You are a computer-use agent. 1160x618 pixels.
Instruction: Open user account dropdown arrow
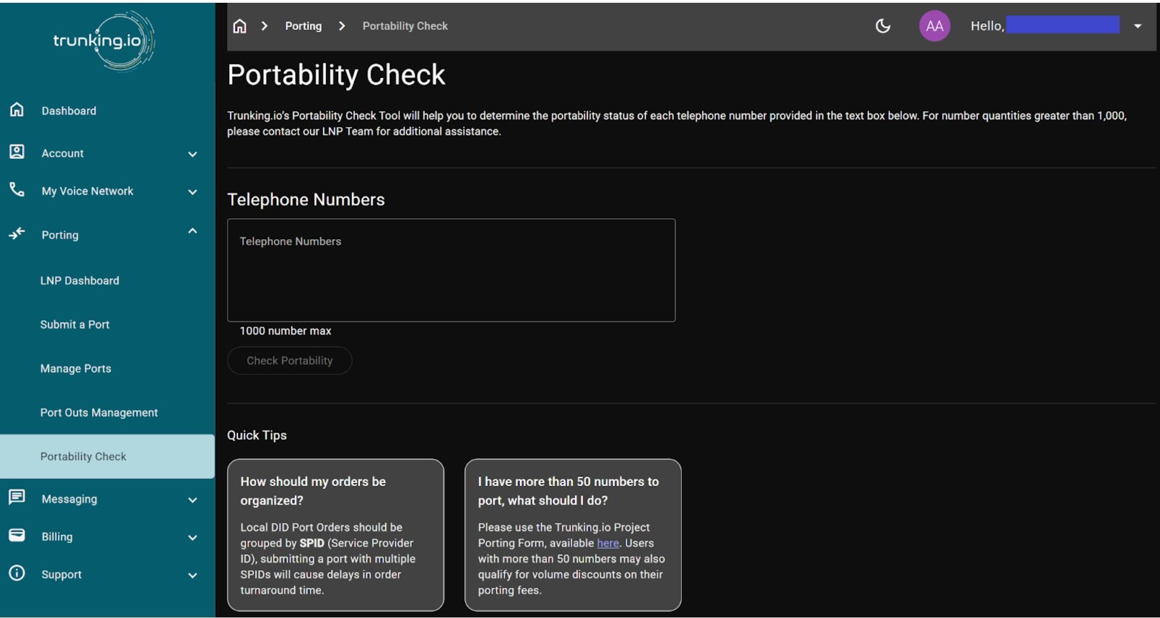click(1138, 26)
